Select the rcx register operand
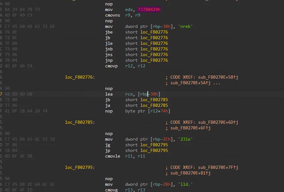This screenshot has width=284, height=192. pyautogui.click(x=129, y=94)
